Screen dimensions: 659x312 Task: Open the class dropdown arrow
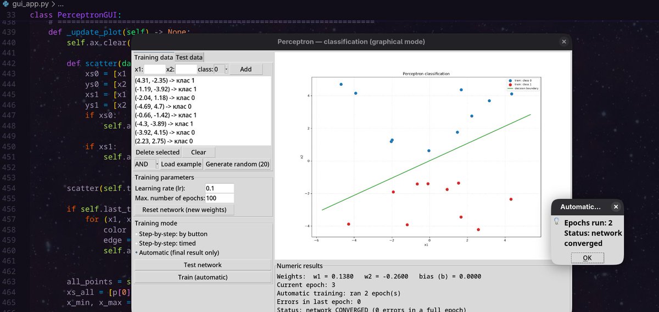tap(226, 69)
